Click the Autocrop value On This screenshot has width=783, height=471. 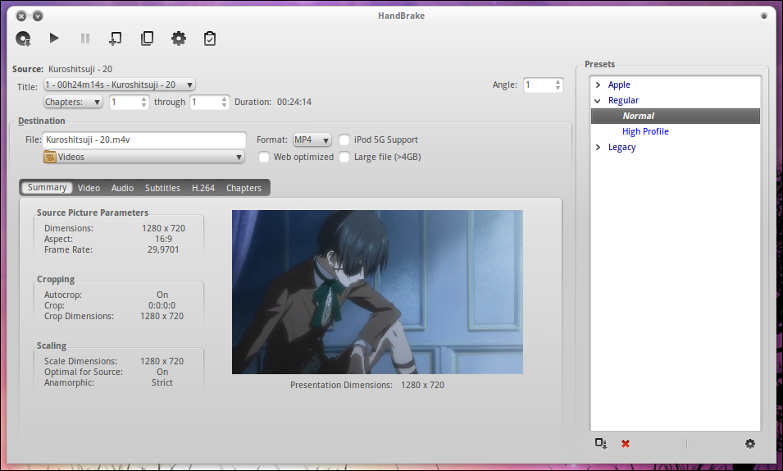tap(162, 295)
